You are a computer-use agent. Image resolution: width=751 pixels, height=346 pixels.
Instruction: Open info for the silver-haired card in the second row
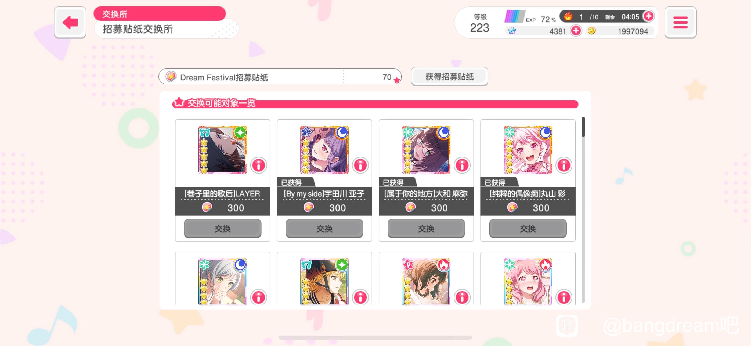(x=259, y=297)
